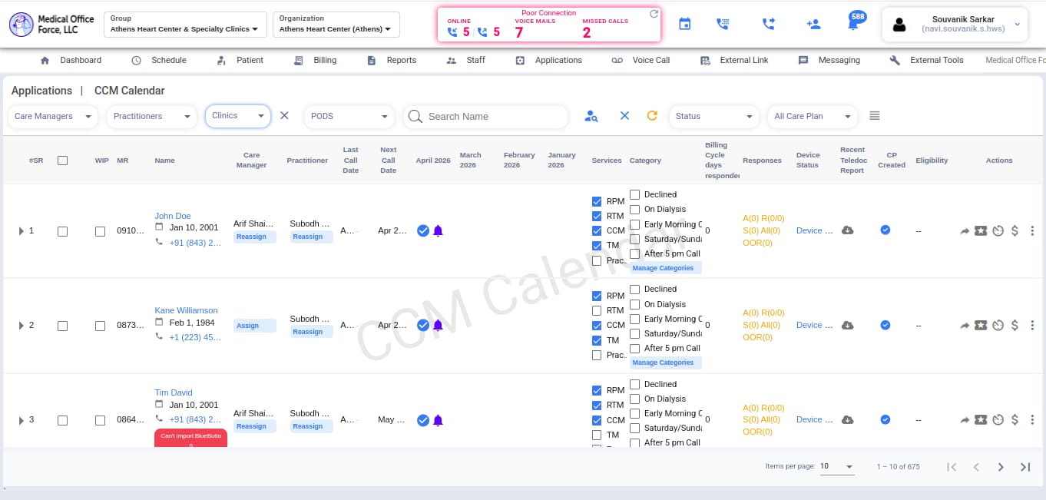Click the ticket star action for John Doe
1046x500 pixels.
coord(981,230)
